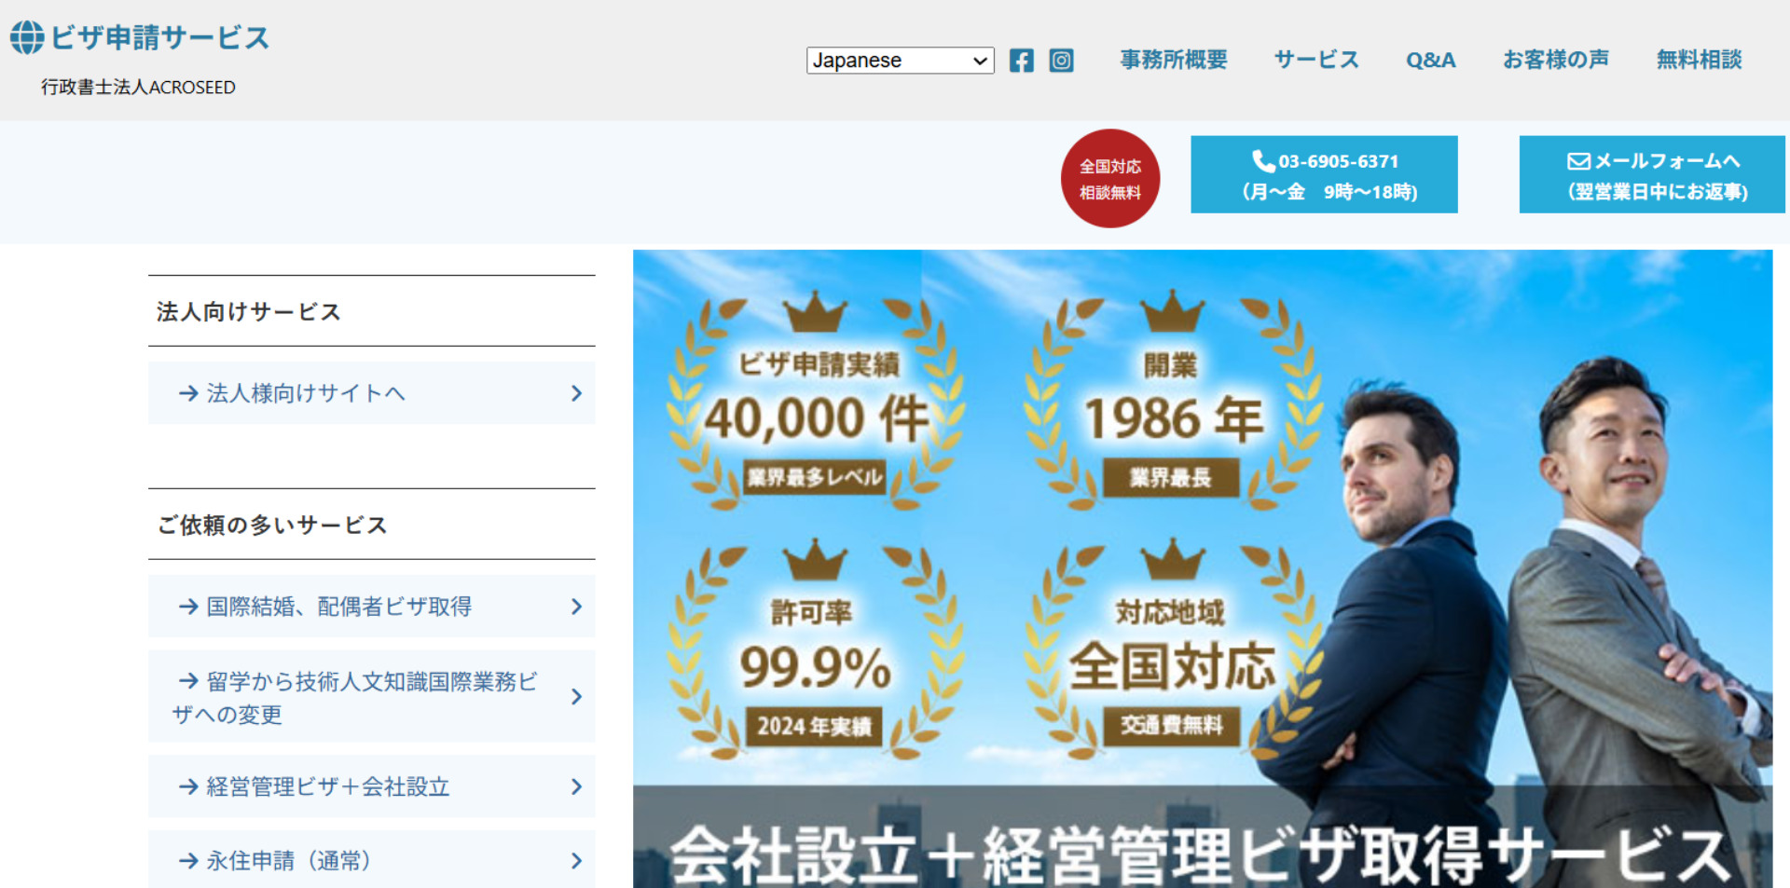Open 留学から技術人文知識国際業務ビザへの変更 link
The height and width of the screenshot is (888, 1790).
point(354,697)
